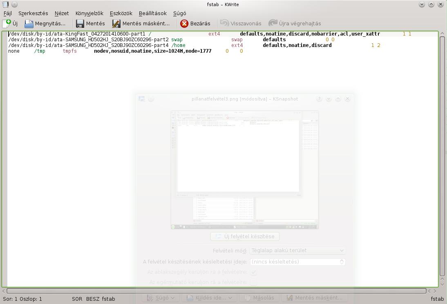Open the Fájl menu
Screen dimensions: 447x304
pyautogui.click(x=8, y=13)
